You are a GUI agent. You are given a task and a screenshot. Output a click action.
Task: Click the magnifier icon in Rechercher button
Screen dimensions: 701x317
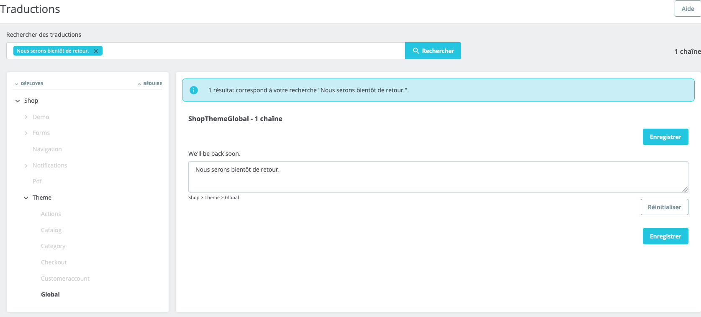coord(416,51)
